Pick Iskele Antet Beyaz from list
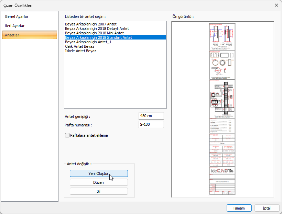This screenshot has height=214, width=282. tap(80, 51)
